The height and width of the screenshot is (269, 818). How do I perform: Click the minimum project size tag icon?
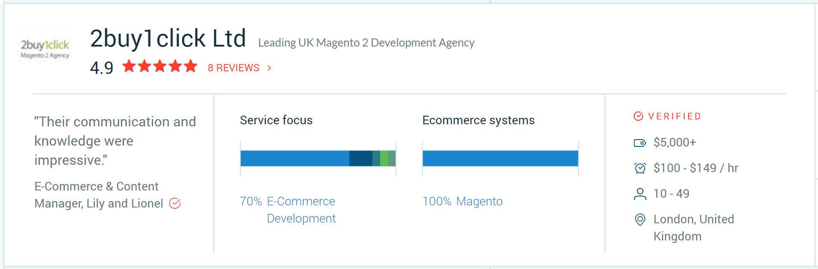(x=640, y=143)
